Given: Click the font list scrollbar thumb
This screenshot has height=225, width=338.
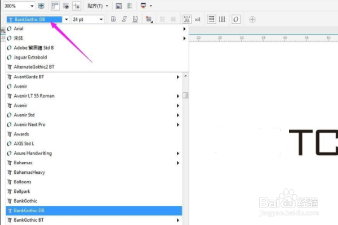Looking at the screenshot, I should (x=185, y=96).
